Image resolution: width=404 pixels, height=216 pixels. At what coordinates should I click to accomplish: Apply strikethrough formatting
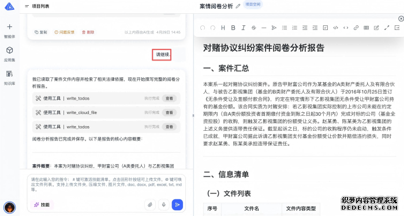coord(253,28)
